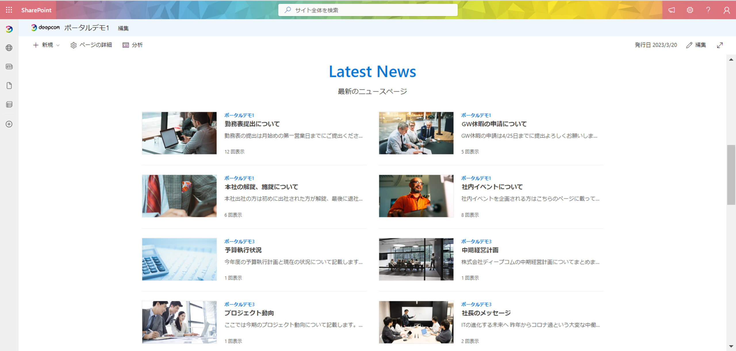Open the Settings gear in header
This screenshot has width=736, height=351.
point(690,10)
